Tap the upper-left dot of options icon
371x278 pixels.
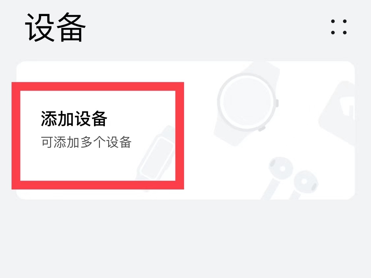click(333, 21)
